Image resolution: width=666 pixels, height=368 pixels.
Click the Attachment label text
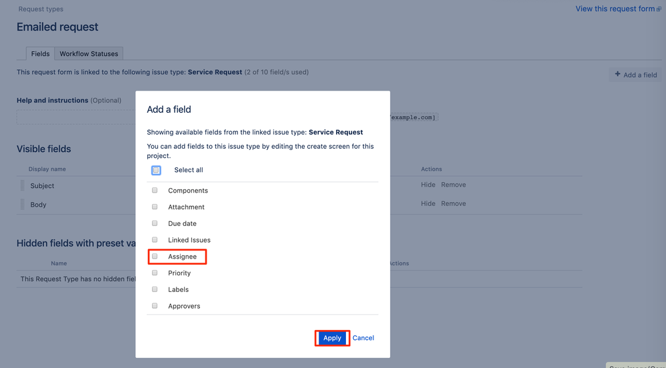(186, 207)
